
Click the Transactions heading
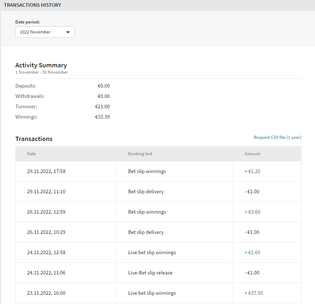click(x=34, y=139)
